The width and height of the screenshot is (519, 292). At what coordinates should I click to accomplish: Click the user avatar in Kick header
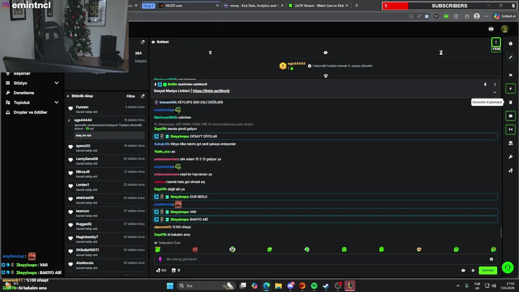point(505,29)
